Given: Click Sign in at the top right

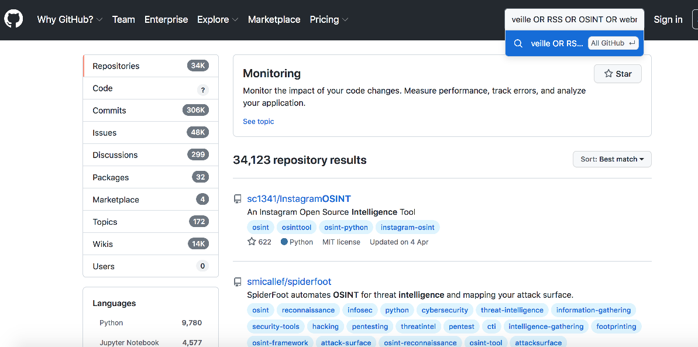Looking at the screenshot, I should coord(668,19).
